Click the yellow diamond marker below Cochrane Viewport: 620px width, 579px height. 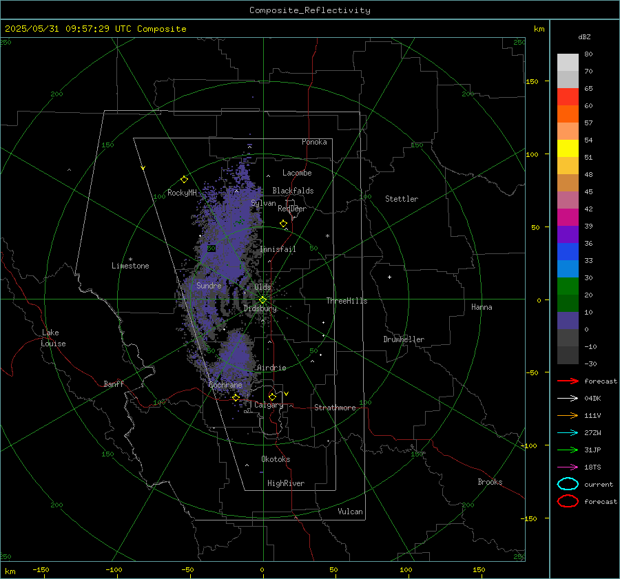(x=236, y=398)
